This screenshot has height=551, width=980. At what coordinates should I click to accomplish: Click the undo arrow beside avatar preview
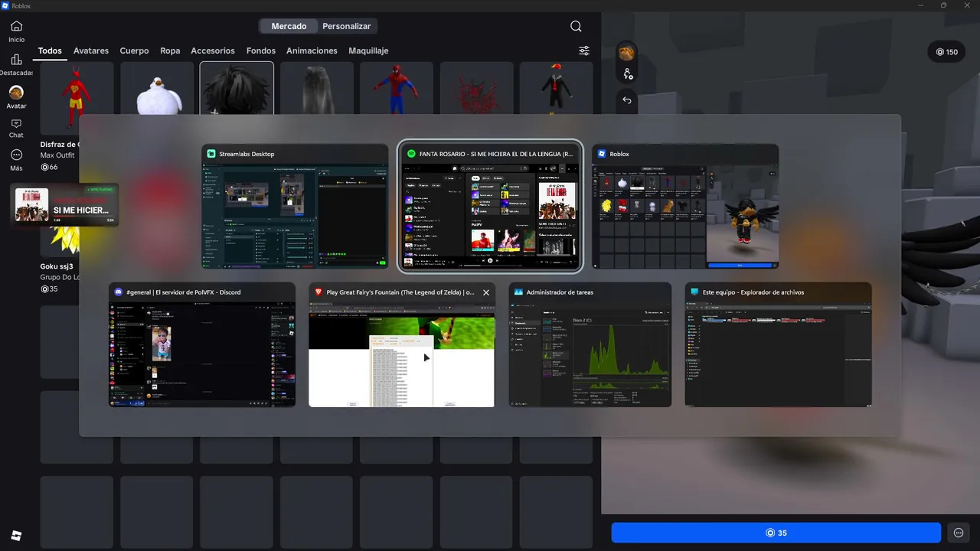[x=627, y=99]
